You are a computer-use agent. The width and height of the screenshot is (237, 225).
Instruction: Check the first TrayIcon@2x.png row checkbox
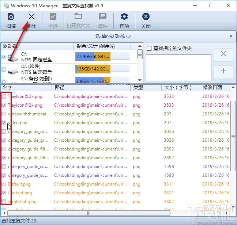coord(4,96)
